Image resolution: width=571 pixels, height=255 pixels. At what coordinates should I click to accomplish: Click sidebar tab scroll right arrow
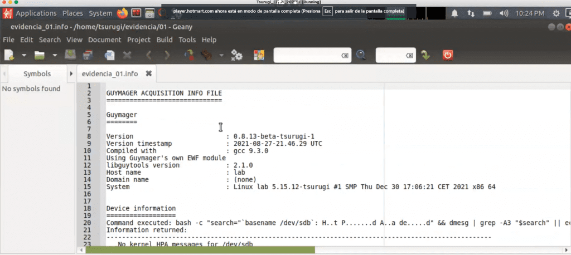coord(71,74)
